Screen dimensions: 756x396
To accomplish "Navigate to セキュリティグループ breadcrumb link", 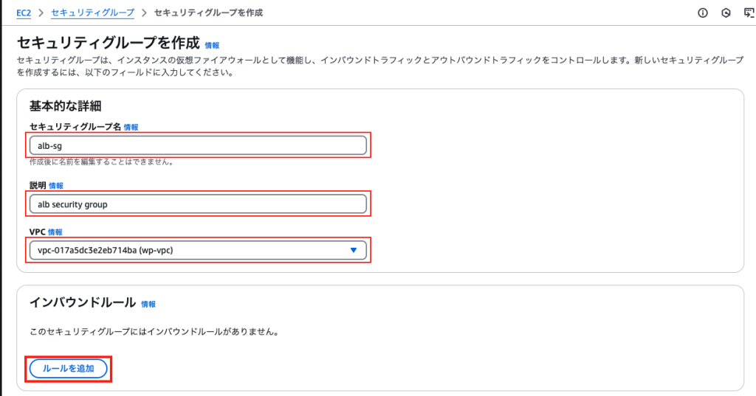I will [92, 13].
